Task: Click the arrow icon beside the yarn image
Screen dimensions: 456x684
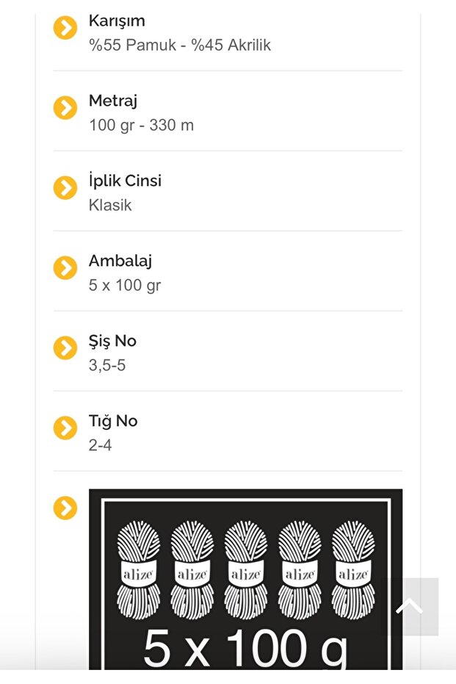Action: [65, 508]
